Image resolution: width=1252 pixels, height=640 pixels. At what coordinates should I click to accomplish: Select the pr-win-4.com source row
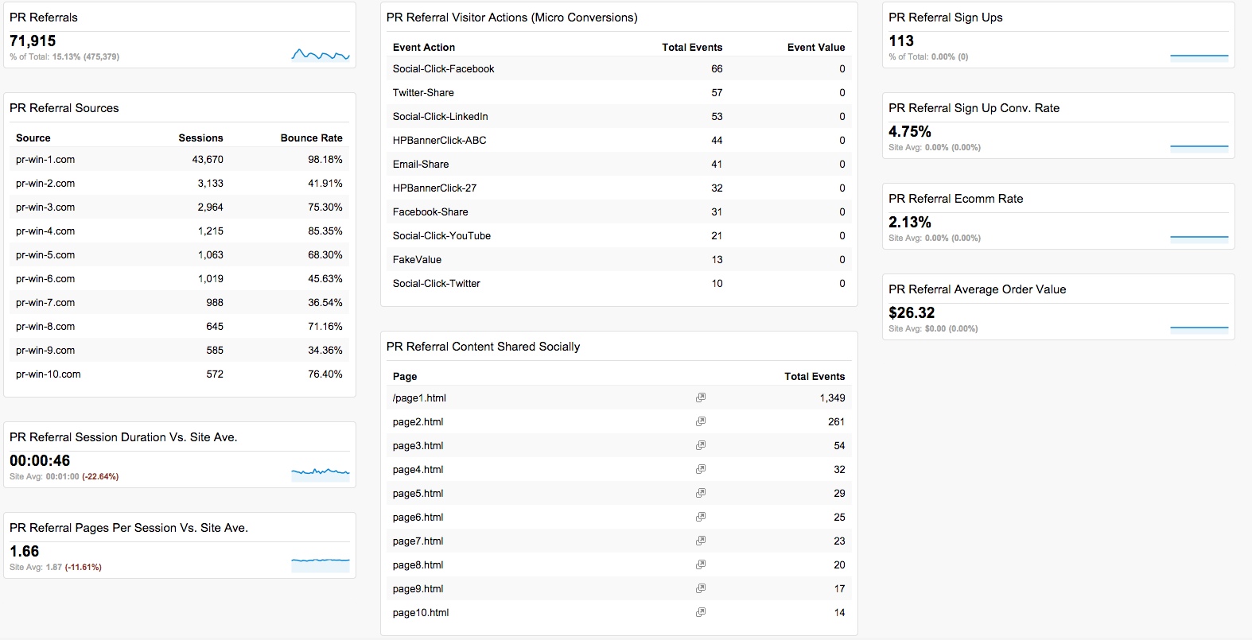[x=180, y=231]
